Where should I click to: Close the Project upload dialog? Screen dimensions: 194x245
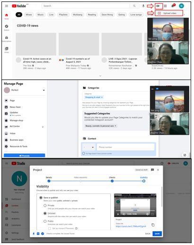click(x=158, y=170)
